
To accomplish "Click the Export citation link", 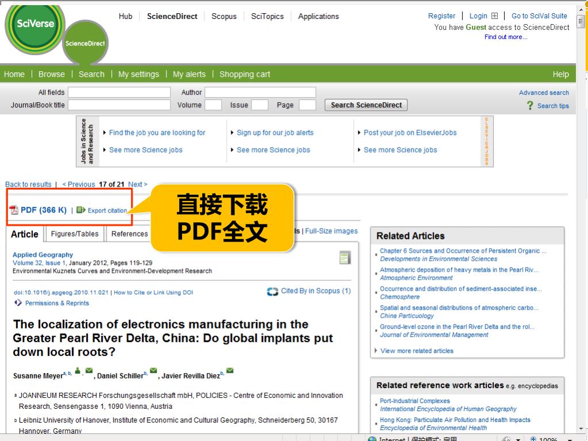I will tap(107, 210).
